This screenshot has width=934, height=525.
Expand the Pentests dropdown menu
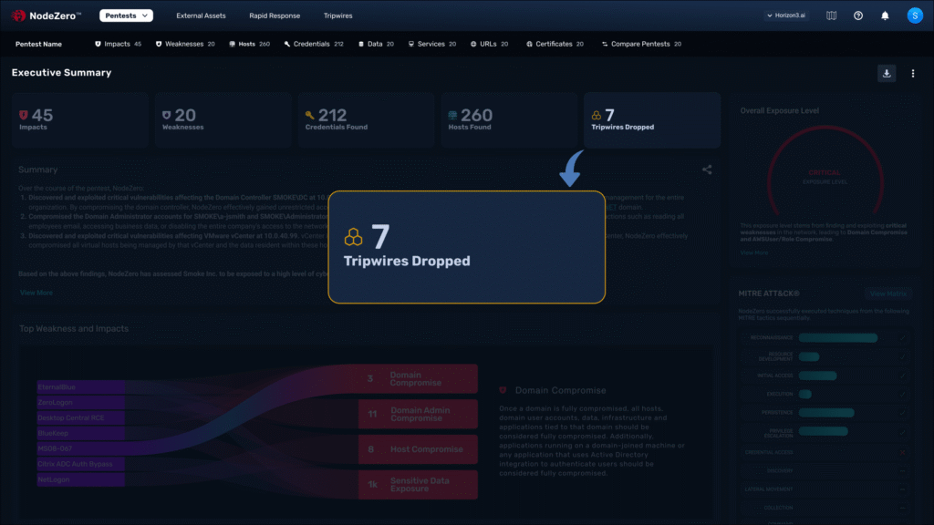click(126, 15)
